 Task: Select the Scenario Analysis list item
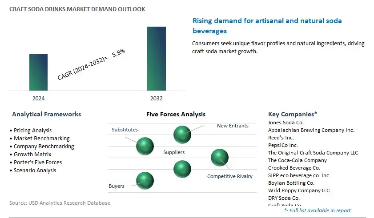[x=33, y=170]
